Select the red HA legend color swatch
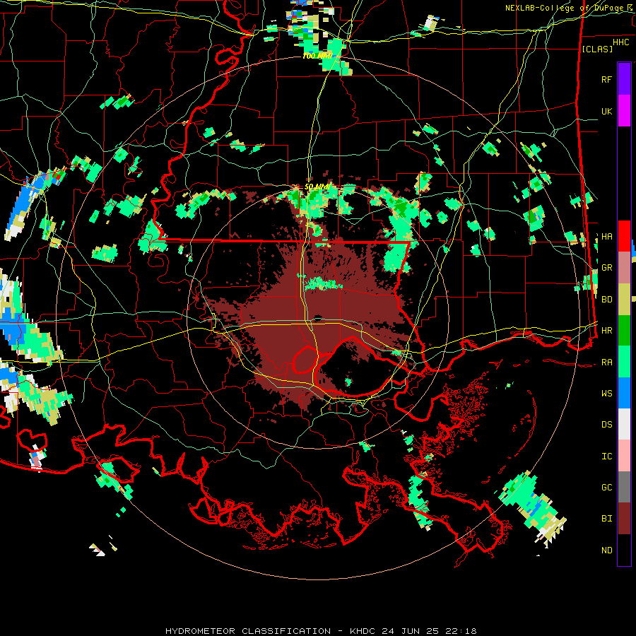636x636 pixels. [624, 236]
